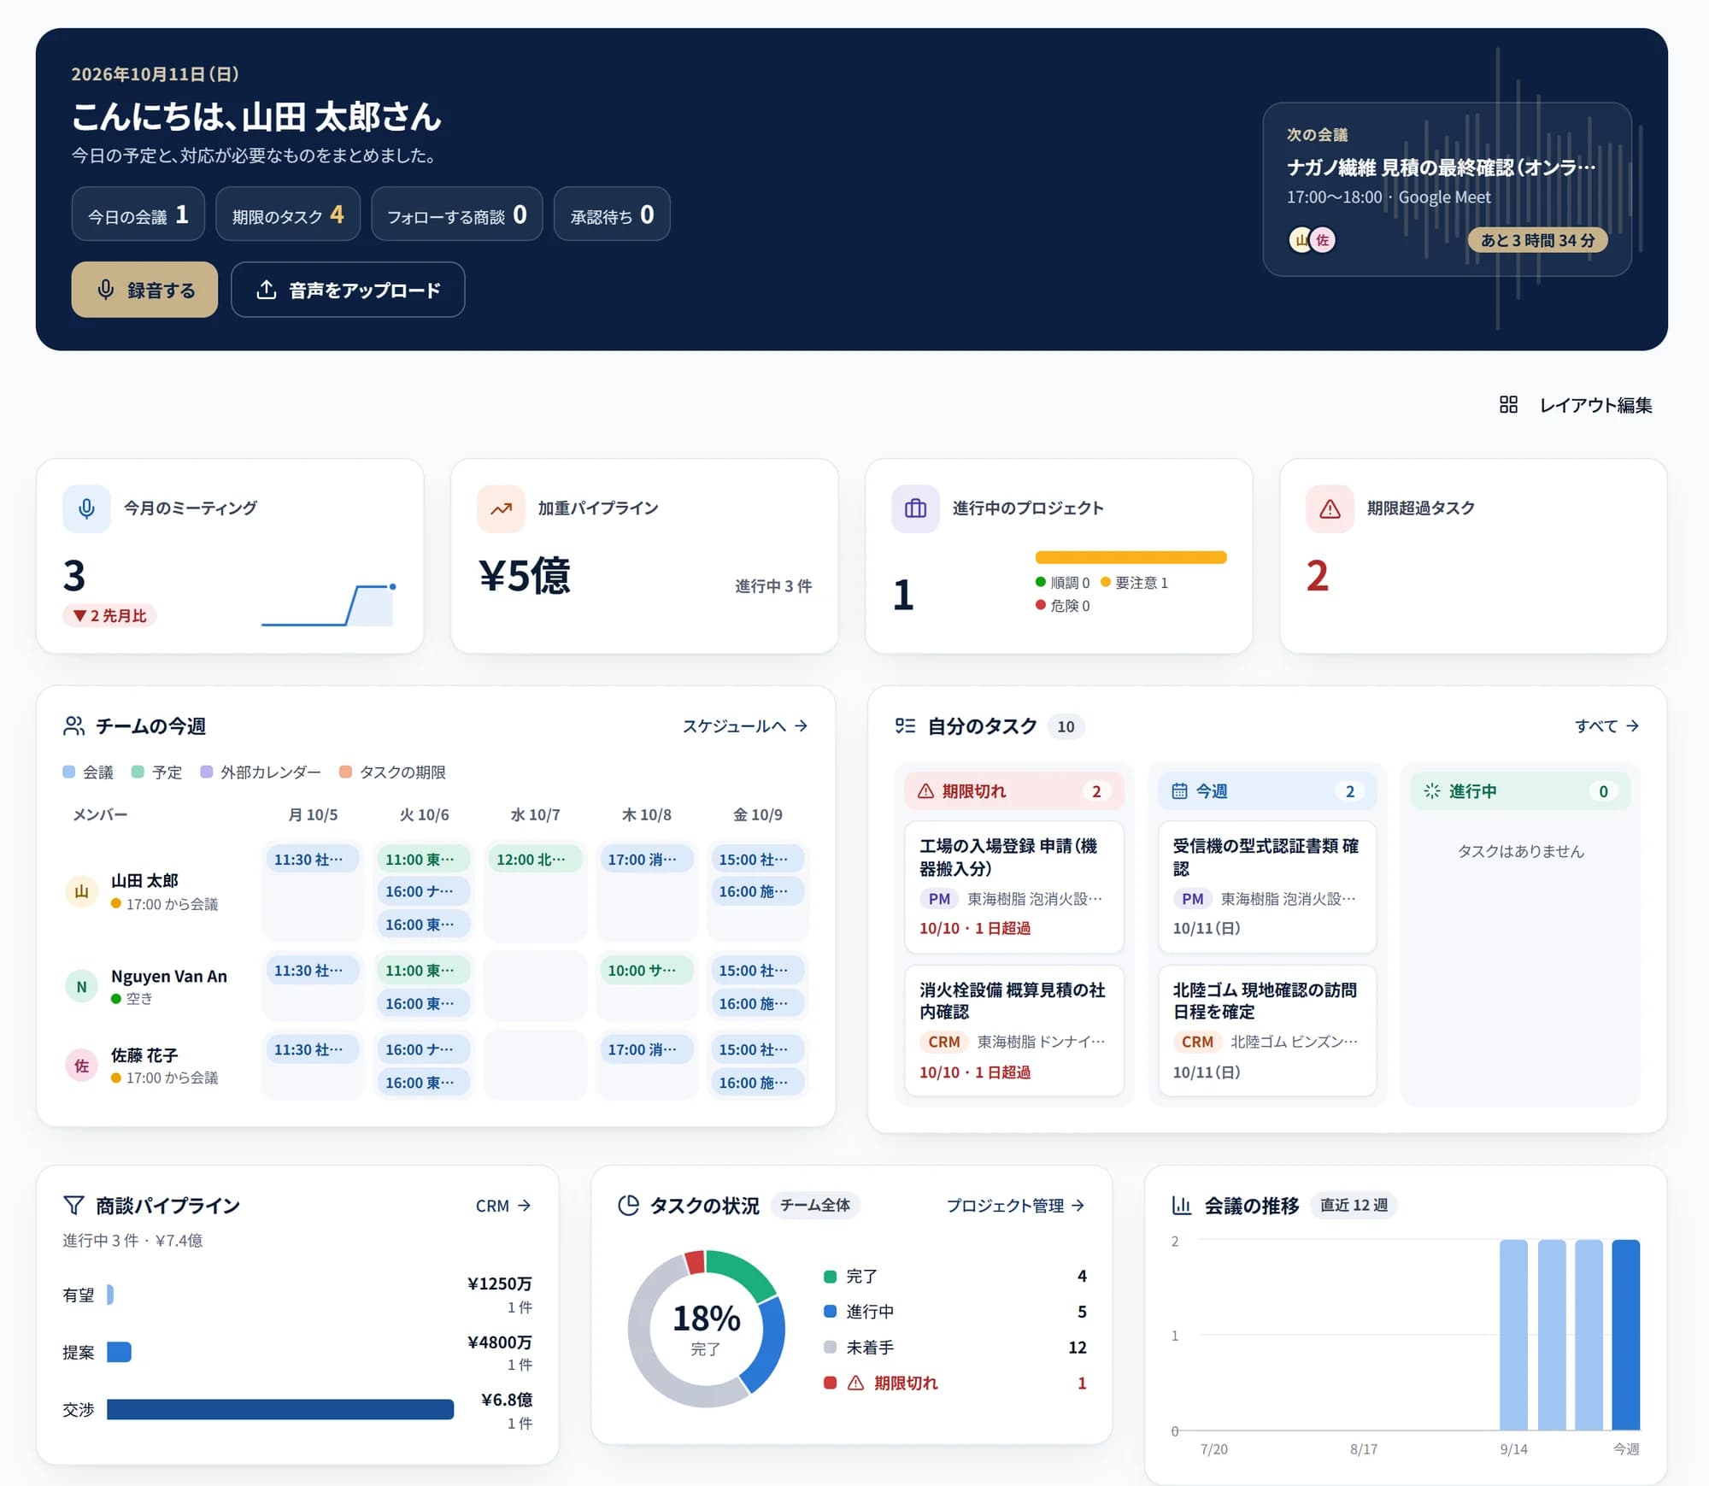Click the microphone icon on 今月のミーティング card
1709x1486 pixels.
(x=86, y=508)
